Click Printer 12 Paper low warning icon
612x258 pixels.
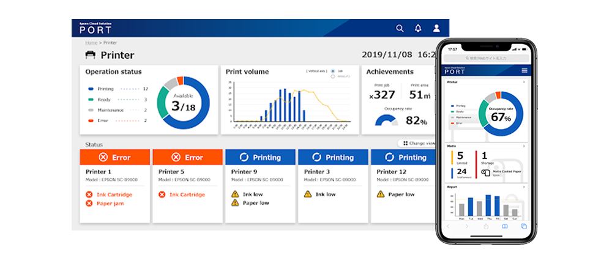(381, 194)
